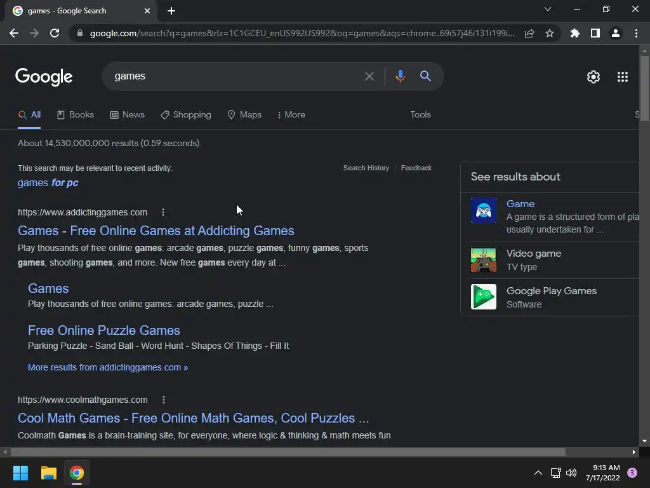Start voice search with microphone
The width and height of the screenshot is (650, 488).
(400, 76)
